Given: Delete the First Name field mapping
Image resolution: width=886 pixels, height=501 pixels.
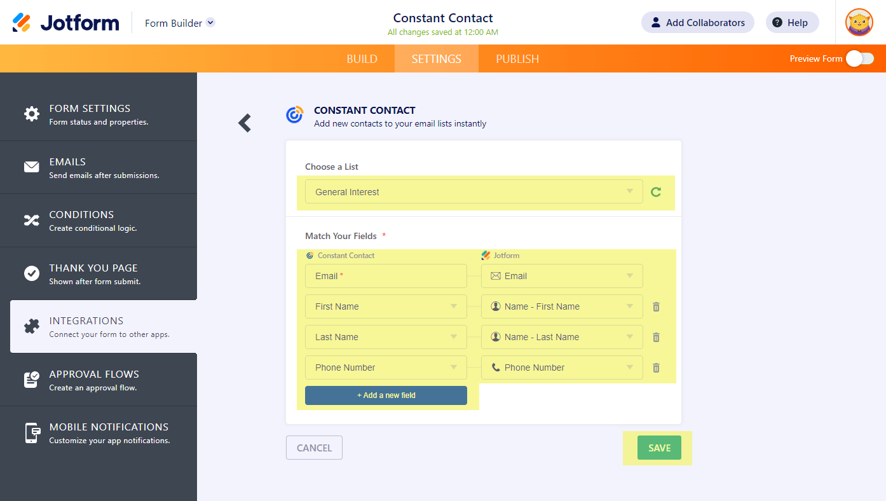Looking at the screenshot, I should [x=656, y=306].
